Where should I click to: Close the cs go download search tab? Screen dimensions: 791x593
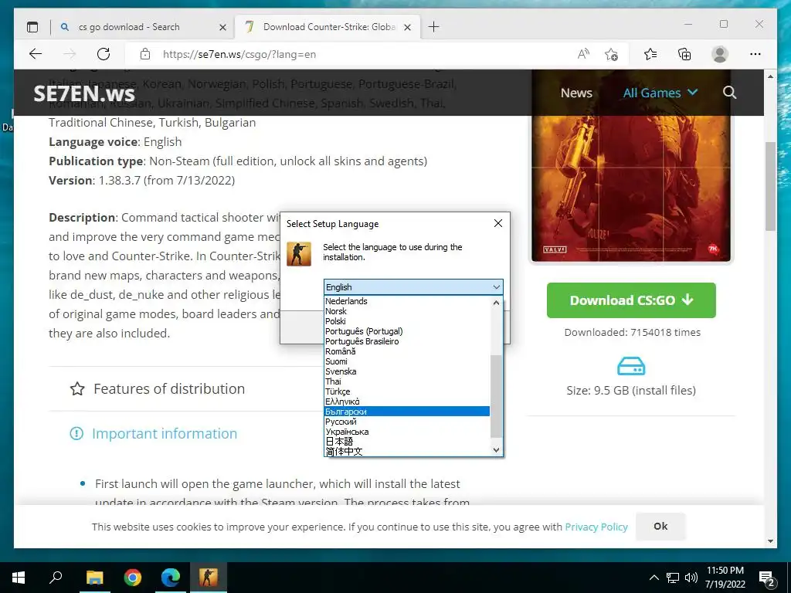222,27
